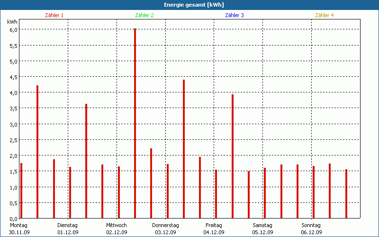This screenshot has width=379, height=237.
Task: Click the 5,0 y-axis value
Action: tap(13, 62)
